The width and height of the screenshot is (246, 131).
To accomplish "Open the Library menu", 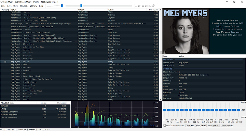I will [33, 6].
